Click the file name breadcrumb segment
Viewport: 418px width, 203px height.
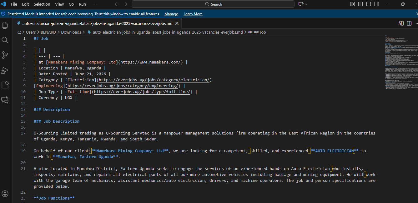tap(168, 32)
